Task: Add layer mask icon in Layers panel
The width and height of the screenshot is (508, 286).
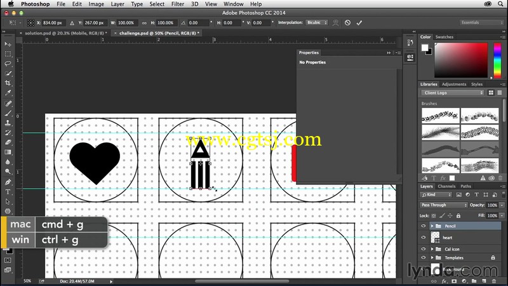Action: click(x=454, y=281)
